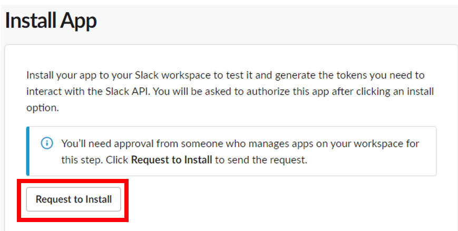Select the Install App page heading
This screenshot has width=458, height=231.
pyautogui.click(x=51, y=21)
